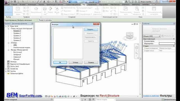Click the binoculars search icon
The image size is (180, 101).
tap(126, 2)
